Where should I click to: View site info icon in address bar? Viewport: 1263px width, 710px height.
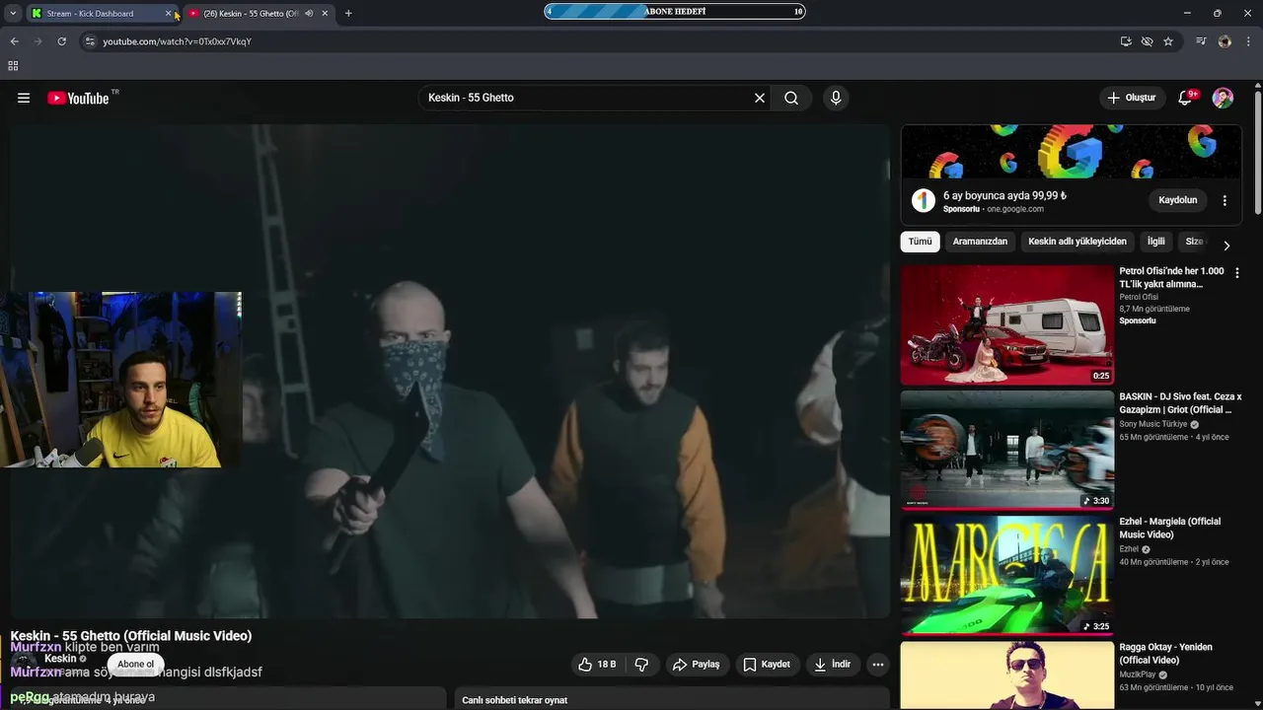[x=90, y=41]
